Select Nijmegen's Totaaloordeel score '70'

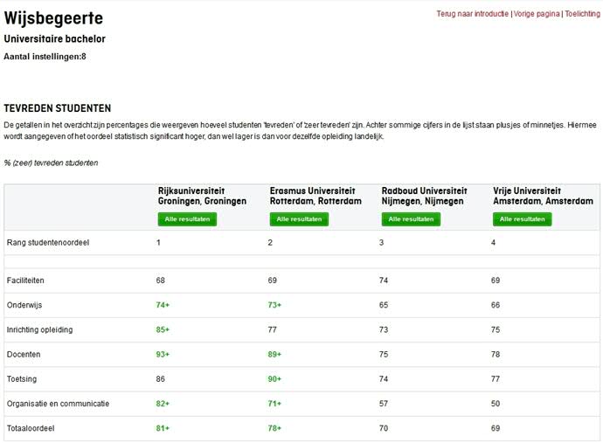[x=384, y=428]
